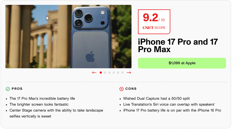
Task: Select the third carousel dot
Action: (x=109, y=73)
